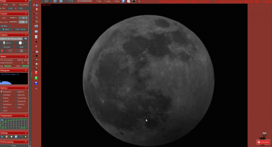
Task: Start recording with the red play button
Action: click(x=2, y=51)
